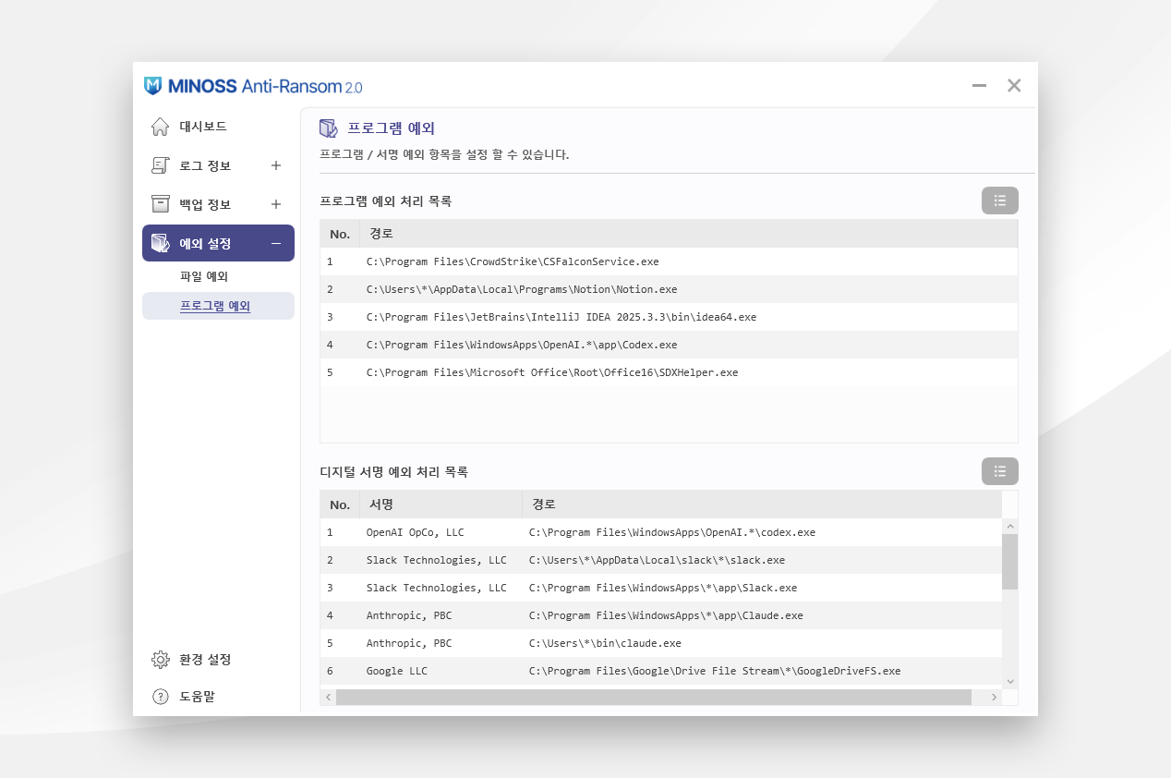Click the 프로그램 예외 page header icon
This screenshot has width=1171, height=778.
[328, 128]
